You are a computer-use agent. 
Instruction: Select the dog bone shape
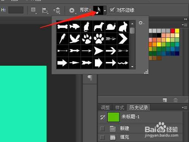[x=62, y=27]
